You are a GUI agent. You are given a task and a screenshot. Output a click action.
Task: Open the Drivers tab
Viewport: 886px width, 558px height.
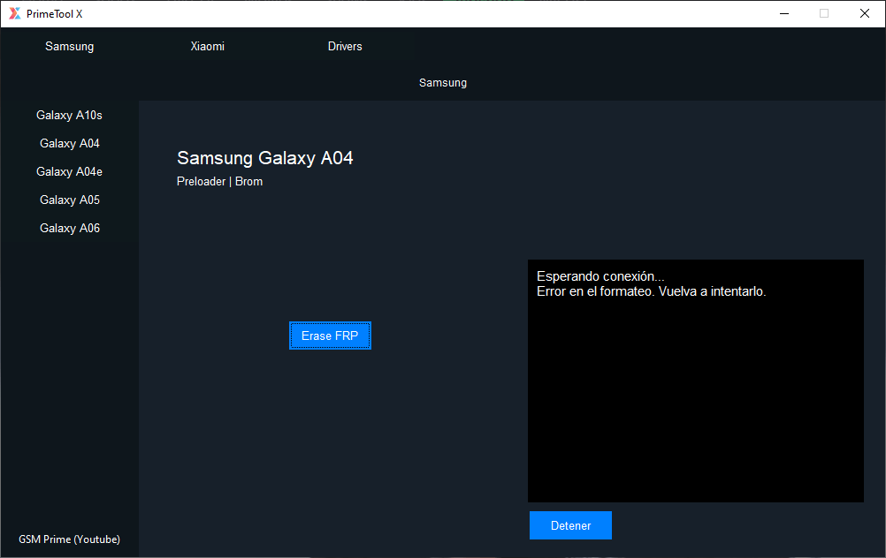[345, 47]
